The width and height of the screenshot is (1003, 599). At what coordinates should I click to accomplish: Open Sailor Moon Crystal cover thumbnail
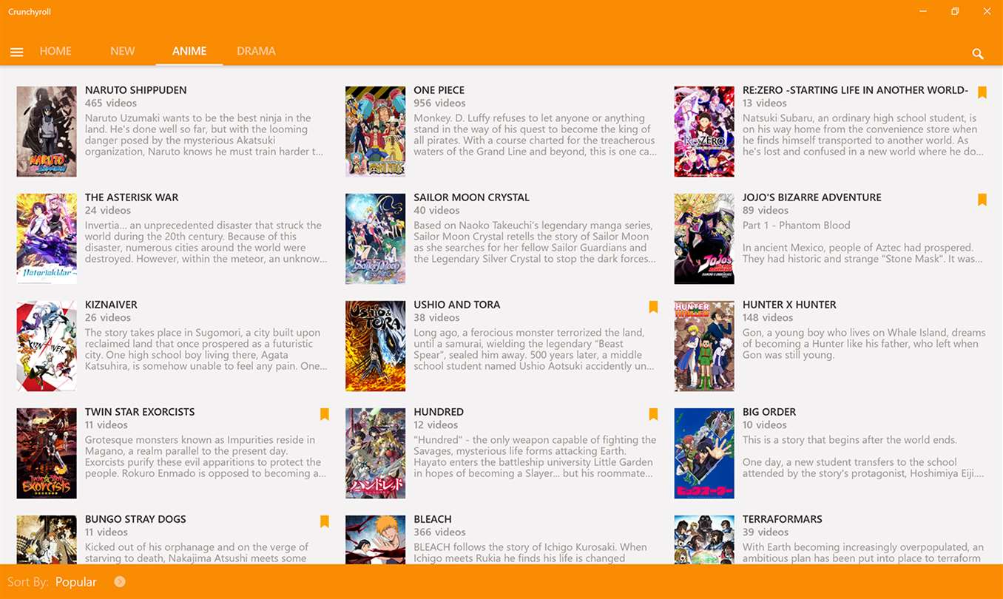coord(376,239)
